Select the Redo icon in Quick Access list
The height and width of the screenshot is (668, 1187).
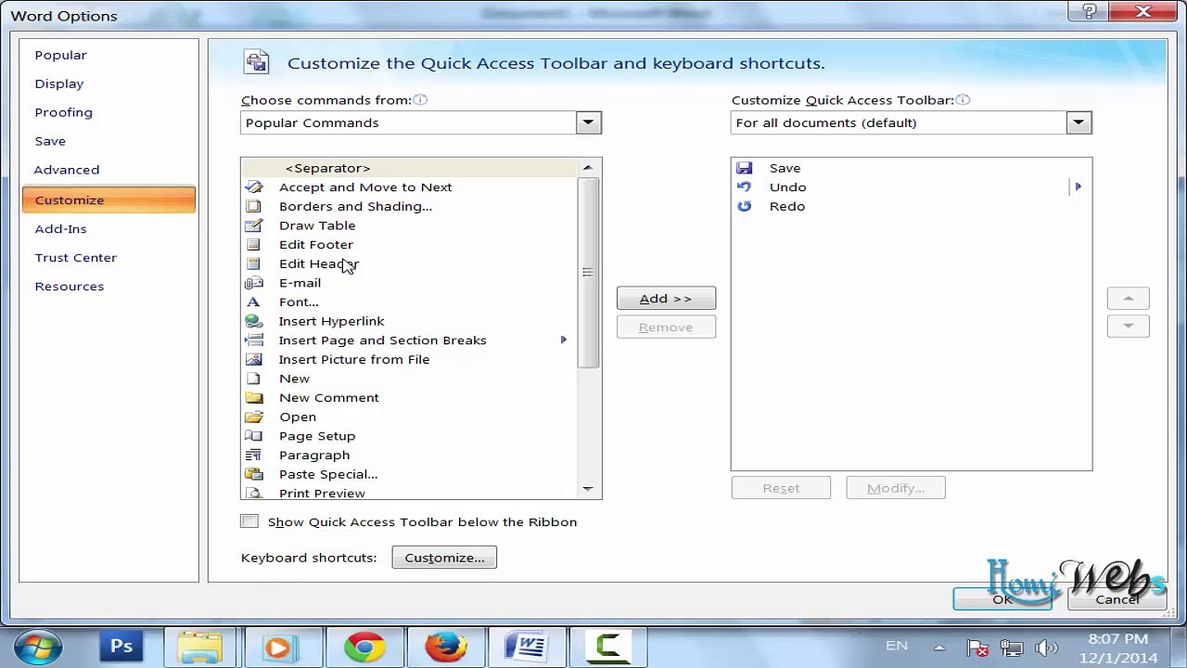744,206
